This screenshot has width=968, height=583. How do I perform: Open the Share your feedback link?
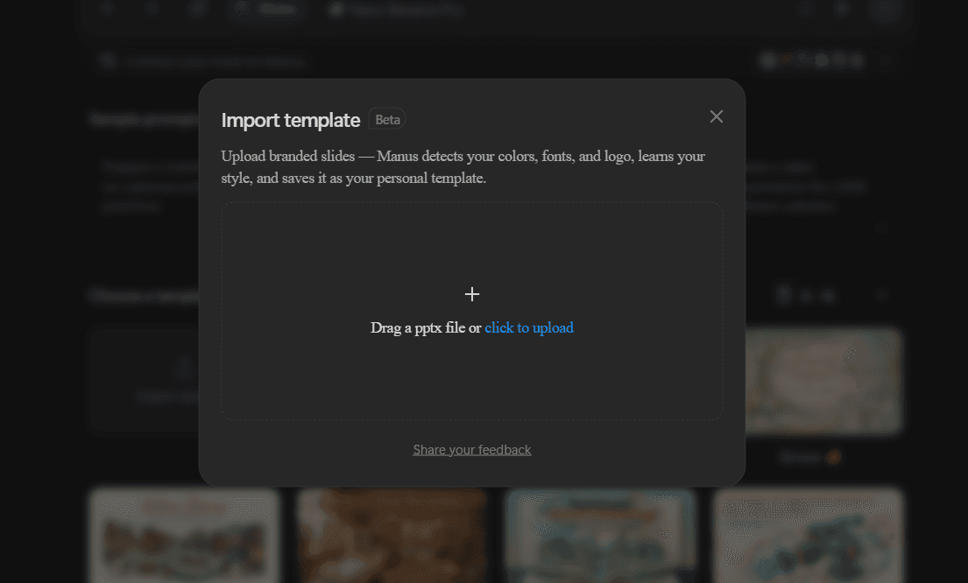[x=471, y=450]
